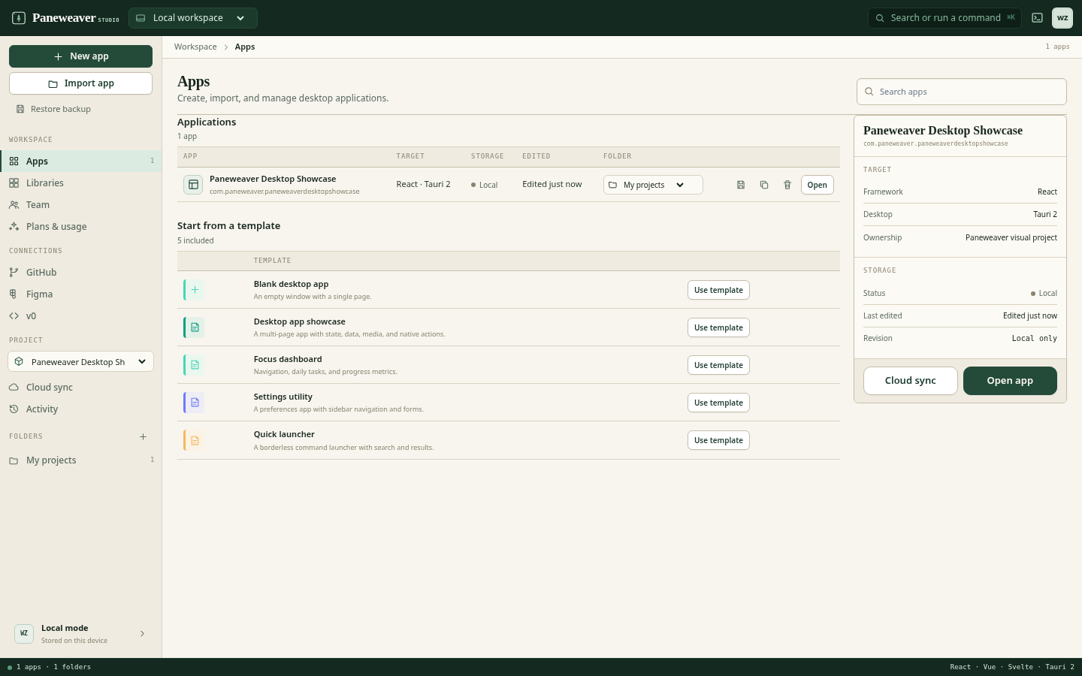Screen dimensions: 1082x676
Task: Use the Desktop app showcase template
Action: [x=718, y=327]
